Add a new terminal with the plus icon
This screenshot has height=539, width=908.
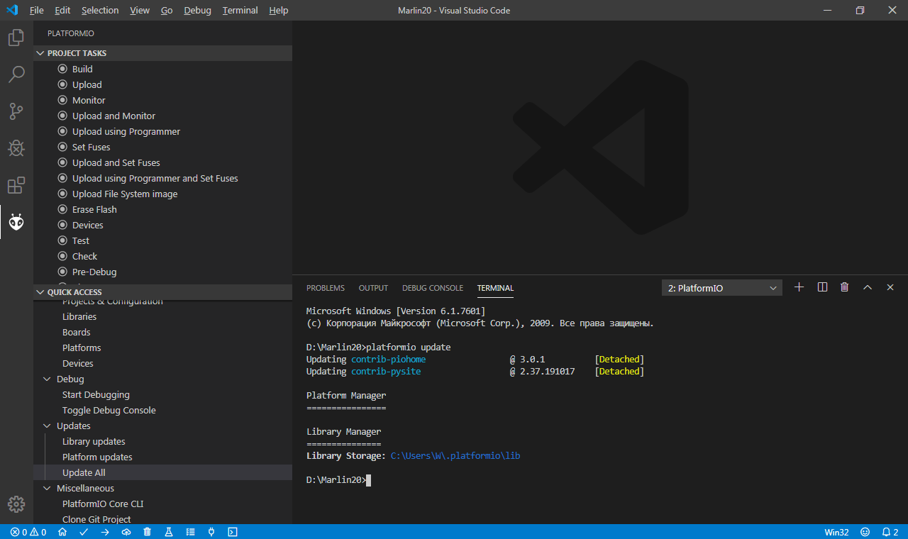click(799, 287)
